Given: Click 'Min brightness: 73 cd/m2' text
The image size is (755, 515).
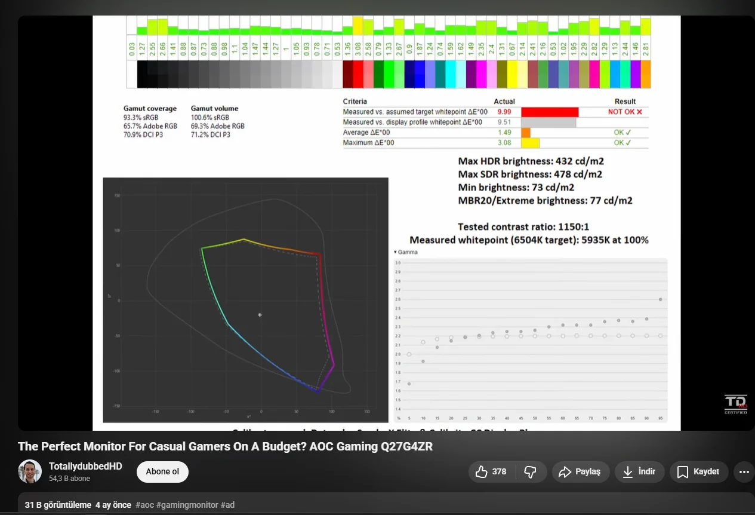Looking at the screenshot, I should click(x=516, y=188).
